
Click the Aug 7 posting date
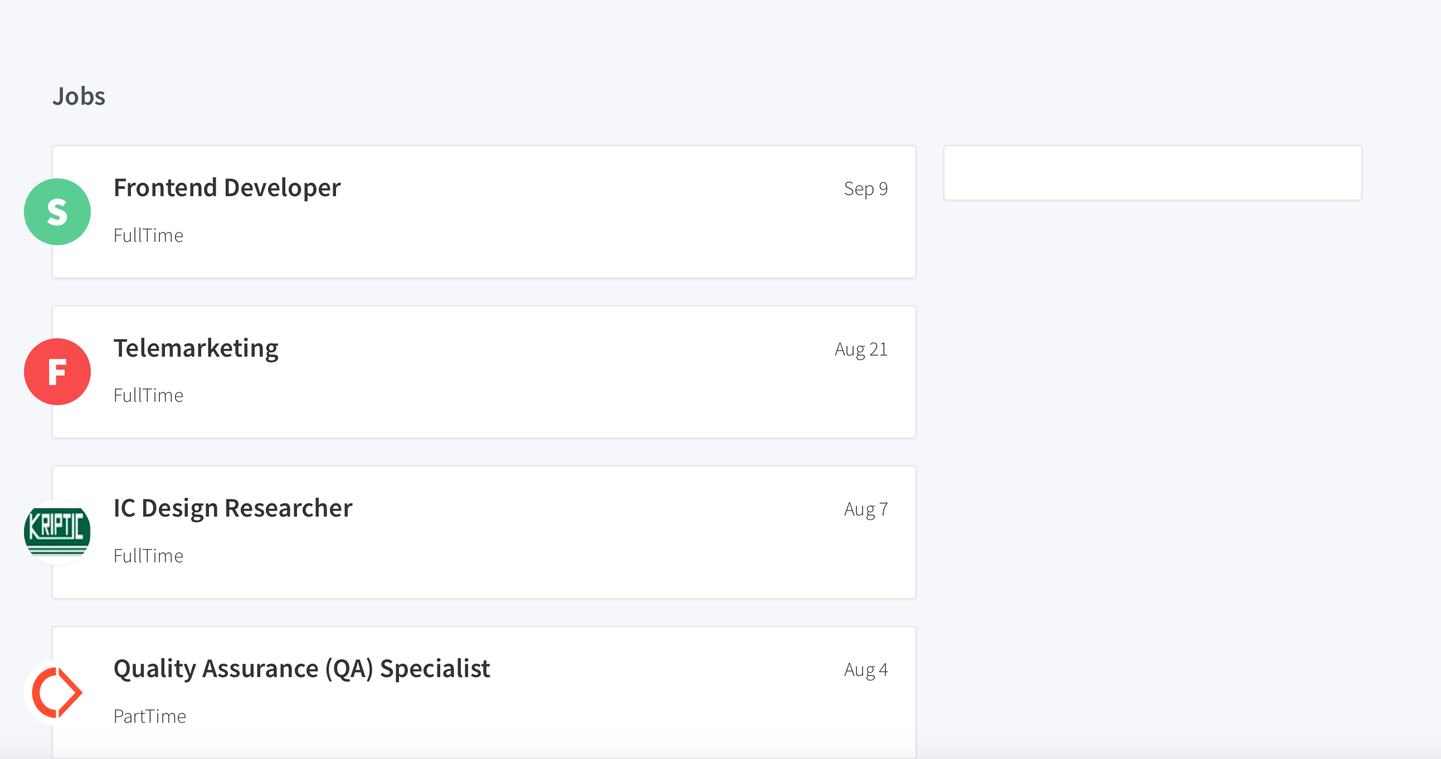(865, 509)
